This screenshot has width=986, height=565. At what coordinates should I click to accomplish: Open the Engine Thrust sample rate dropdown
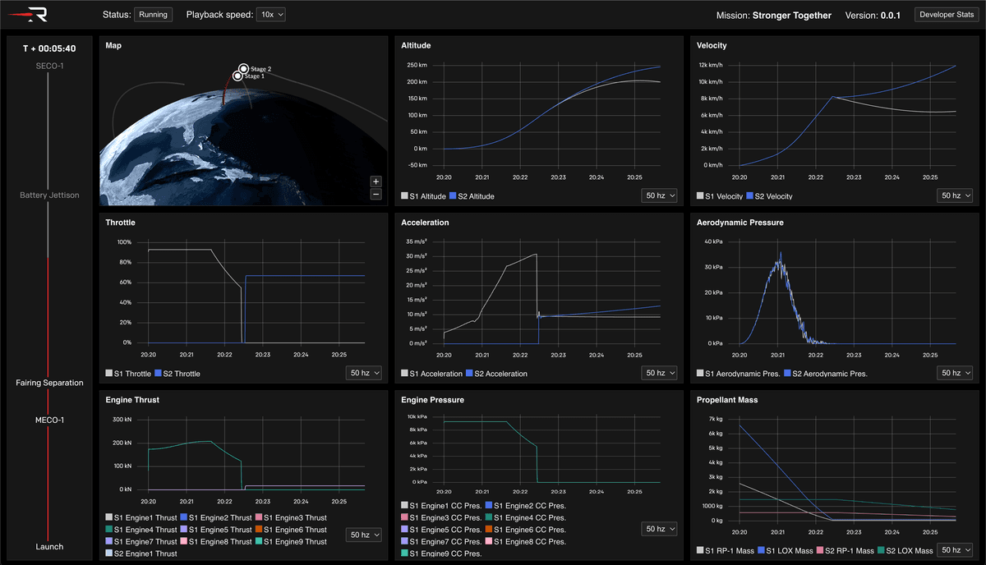[x=363, y=535]
